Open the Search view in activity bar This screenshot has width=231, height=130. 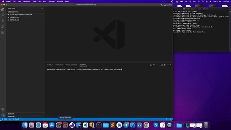point(3,15)
